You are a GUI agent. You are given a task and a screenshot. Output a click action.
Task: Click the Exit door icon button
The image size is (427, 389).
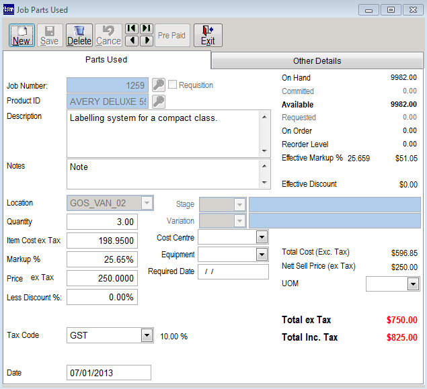pyautogui.click(x=208, y=35)
